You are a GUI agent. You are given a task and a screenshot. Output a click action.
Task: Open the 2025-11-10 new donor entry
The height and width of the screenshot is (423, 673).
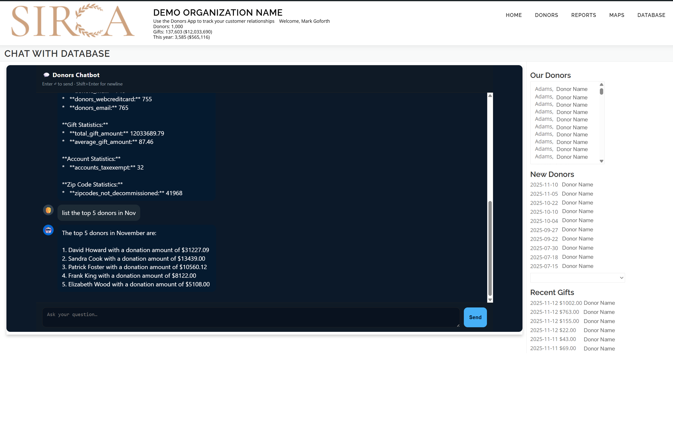point(577,184)
